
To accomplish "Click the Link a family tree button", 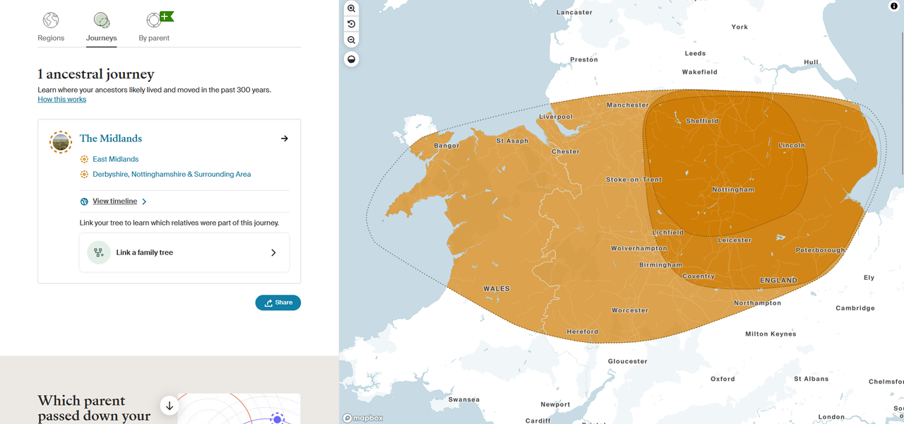I will [184, 252].
